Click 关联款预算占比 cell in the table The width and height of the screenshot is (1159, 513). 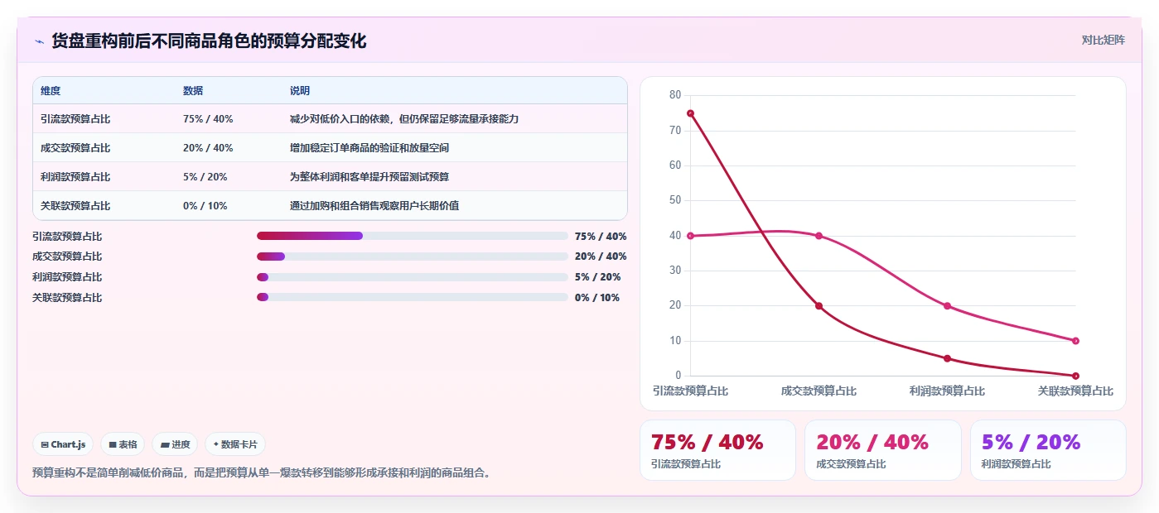(75, 206)
